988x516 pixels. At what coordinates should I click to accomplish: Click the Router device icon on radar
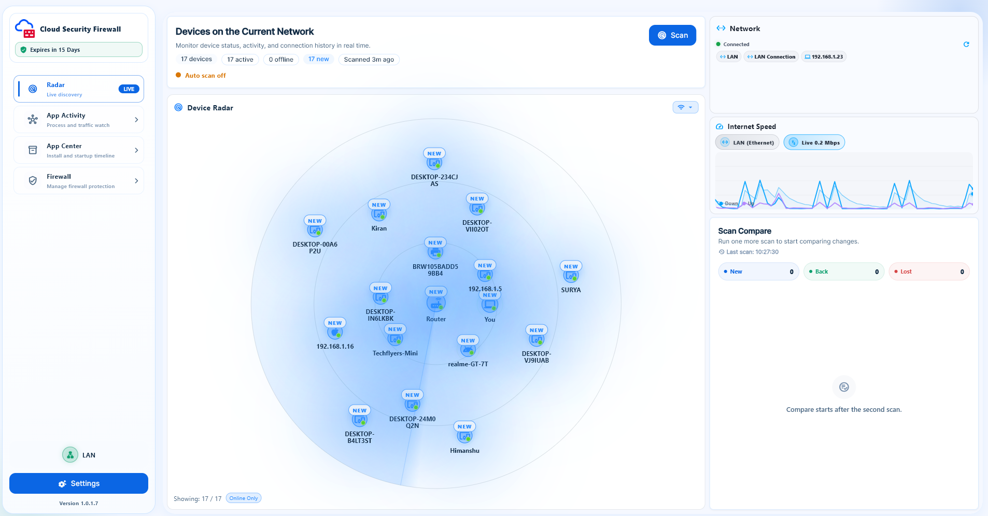435,304
